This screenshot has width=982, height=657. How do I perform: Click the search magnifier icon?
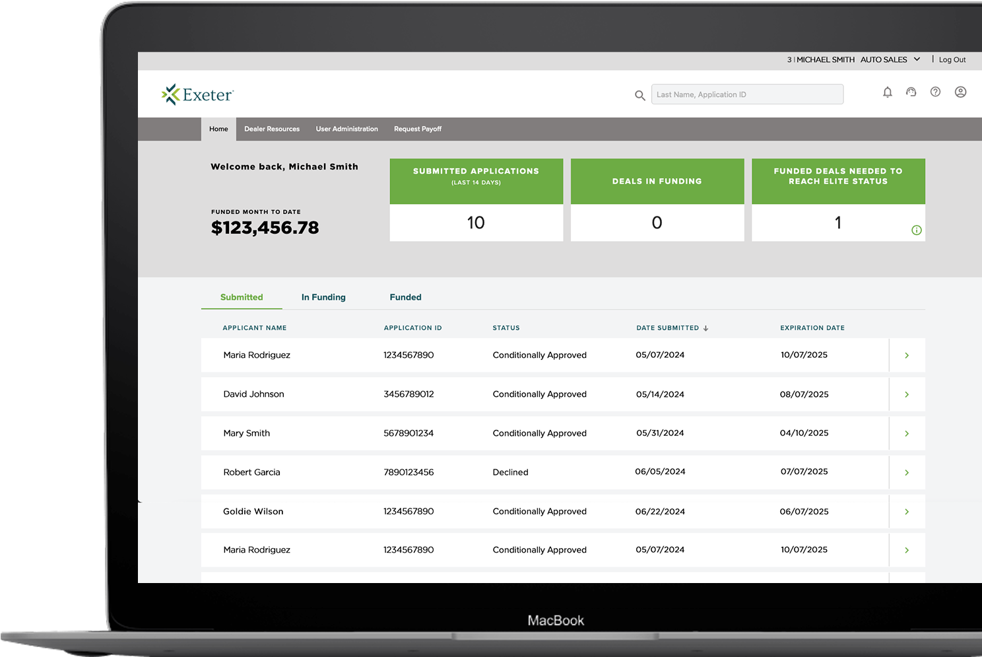639,95
